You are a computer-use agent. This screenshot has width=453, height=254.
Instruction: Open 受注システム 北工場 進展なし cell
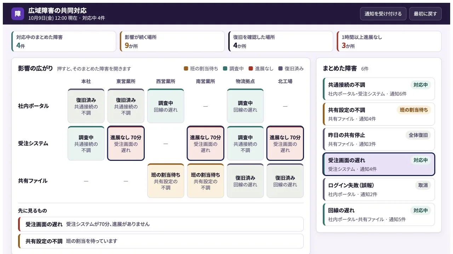point(285,143)
